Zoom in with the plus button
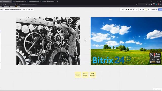Viewport: 162px width, 91px height. pos(160,89)
